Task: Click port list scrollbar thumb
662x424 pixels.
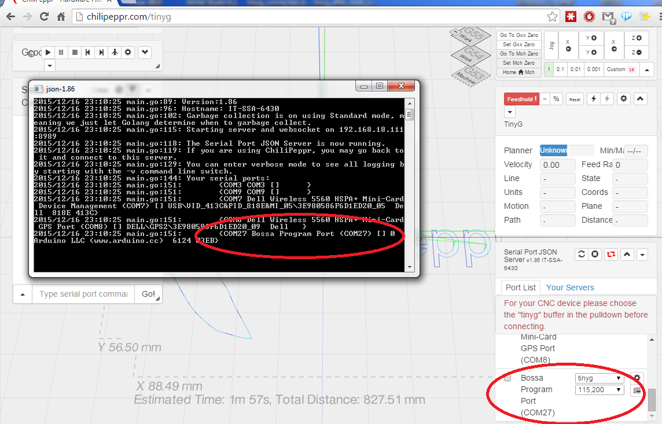Action: tap(652, 399)
